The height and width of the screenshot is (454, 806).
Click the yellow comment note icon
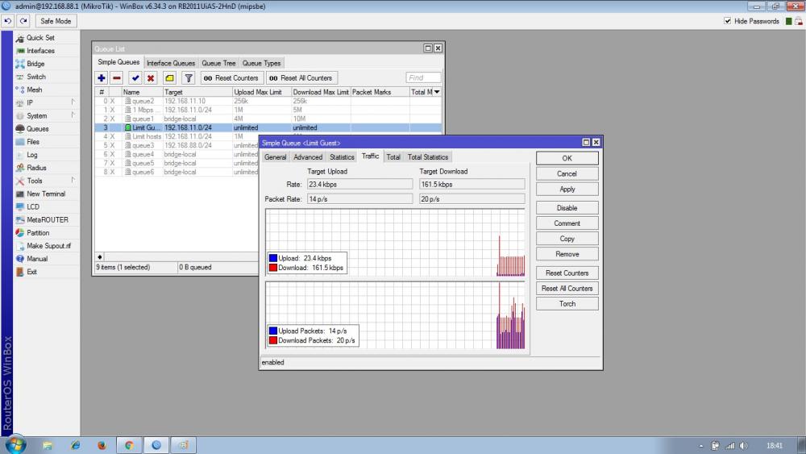coord(169,78)
